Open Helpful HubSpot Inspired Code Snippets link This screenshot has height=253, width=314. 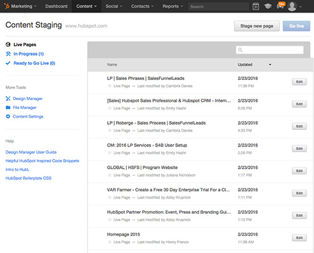(43, 160)
